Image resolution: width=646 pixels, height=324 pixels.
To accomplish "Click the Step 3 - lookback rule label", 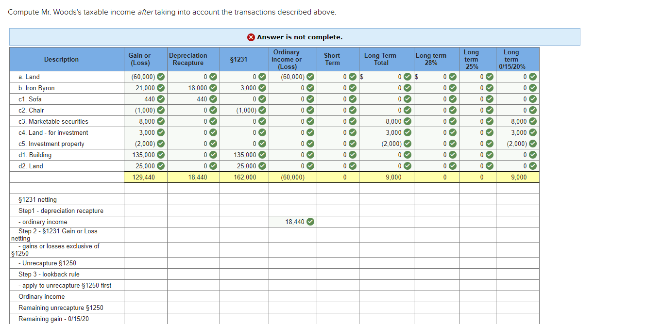I will pyautogui.click(x=49, y=274).
